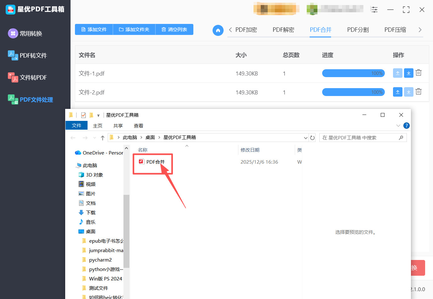Open the quick access toolbar dropdown
This screenshot has height=299, width=433.
tap(99, 115)
